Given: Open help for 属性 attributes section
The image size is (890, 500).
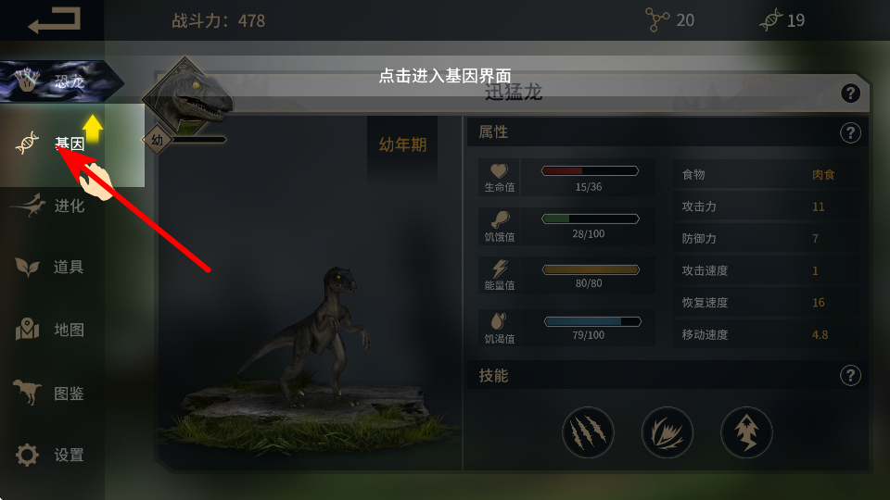Looking at the screenshot, I should [850, 133].
